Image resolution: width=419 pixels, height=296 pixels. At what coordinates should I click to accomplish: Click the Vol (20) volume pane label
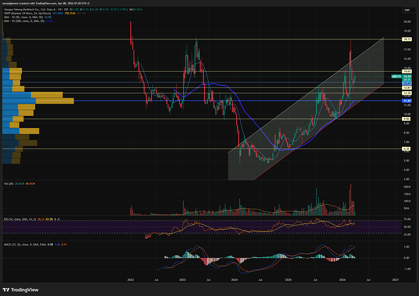[x=7, y=182]
